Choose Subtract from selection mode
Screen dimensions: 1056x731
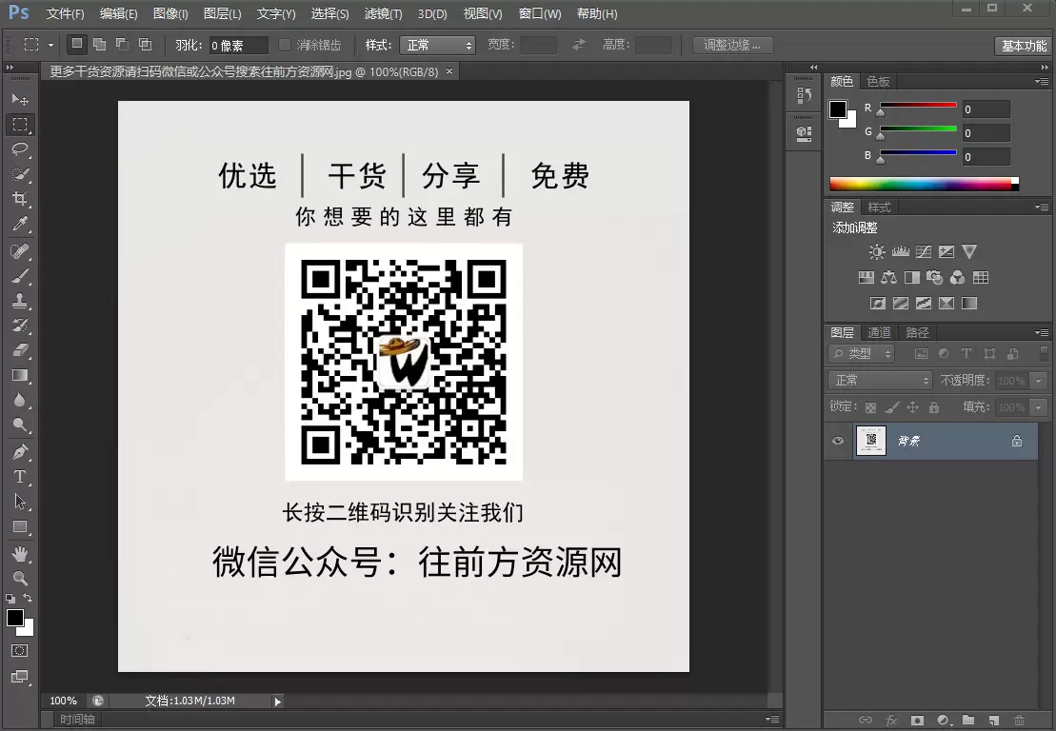coord(122,44)
